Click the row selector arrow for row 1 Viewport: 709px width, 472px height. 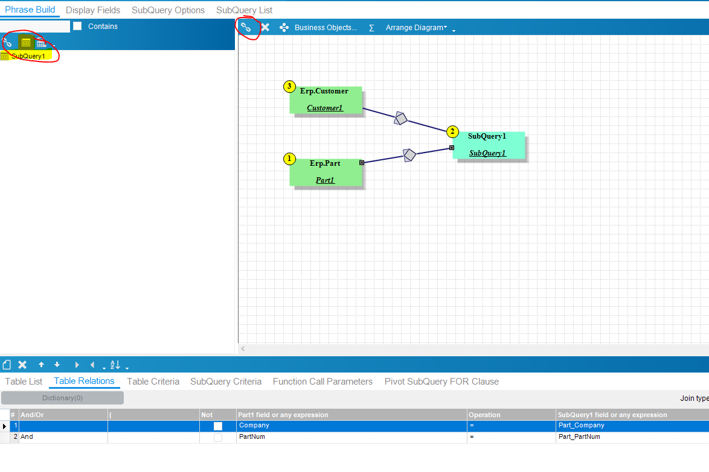tap(4, 426)
